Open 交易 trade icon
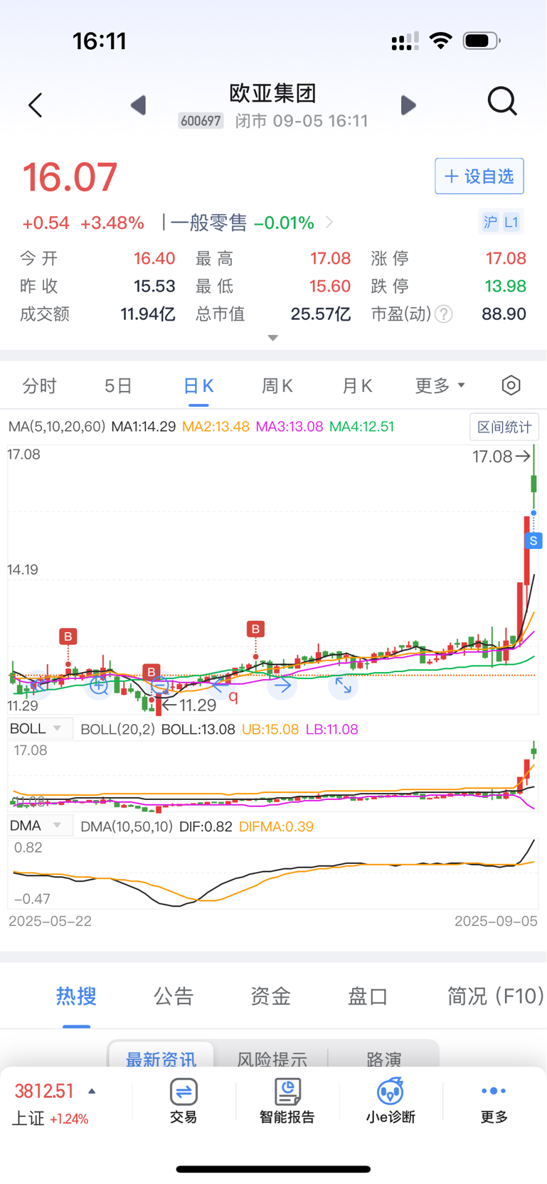This screenshot has height=1184, width=547. tap(184, 1101)
